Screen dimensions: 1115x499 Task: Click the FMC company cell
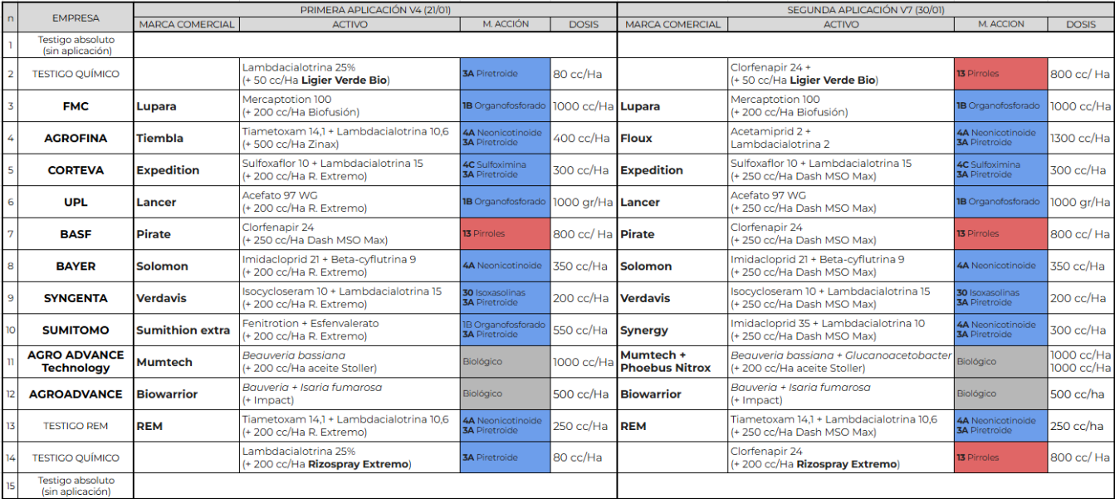[x=76, y=106]
